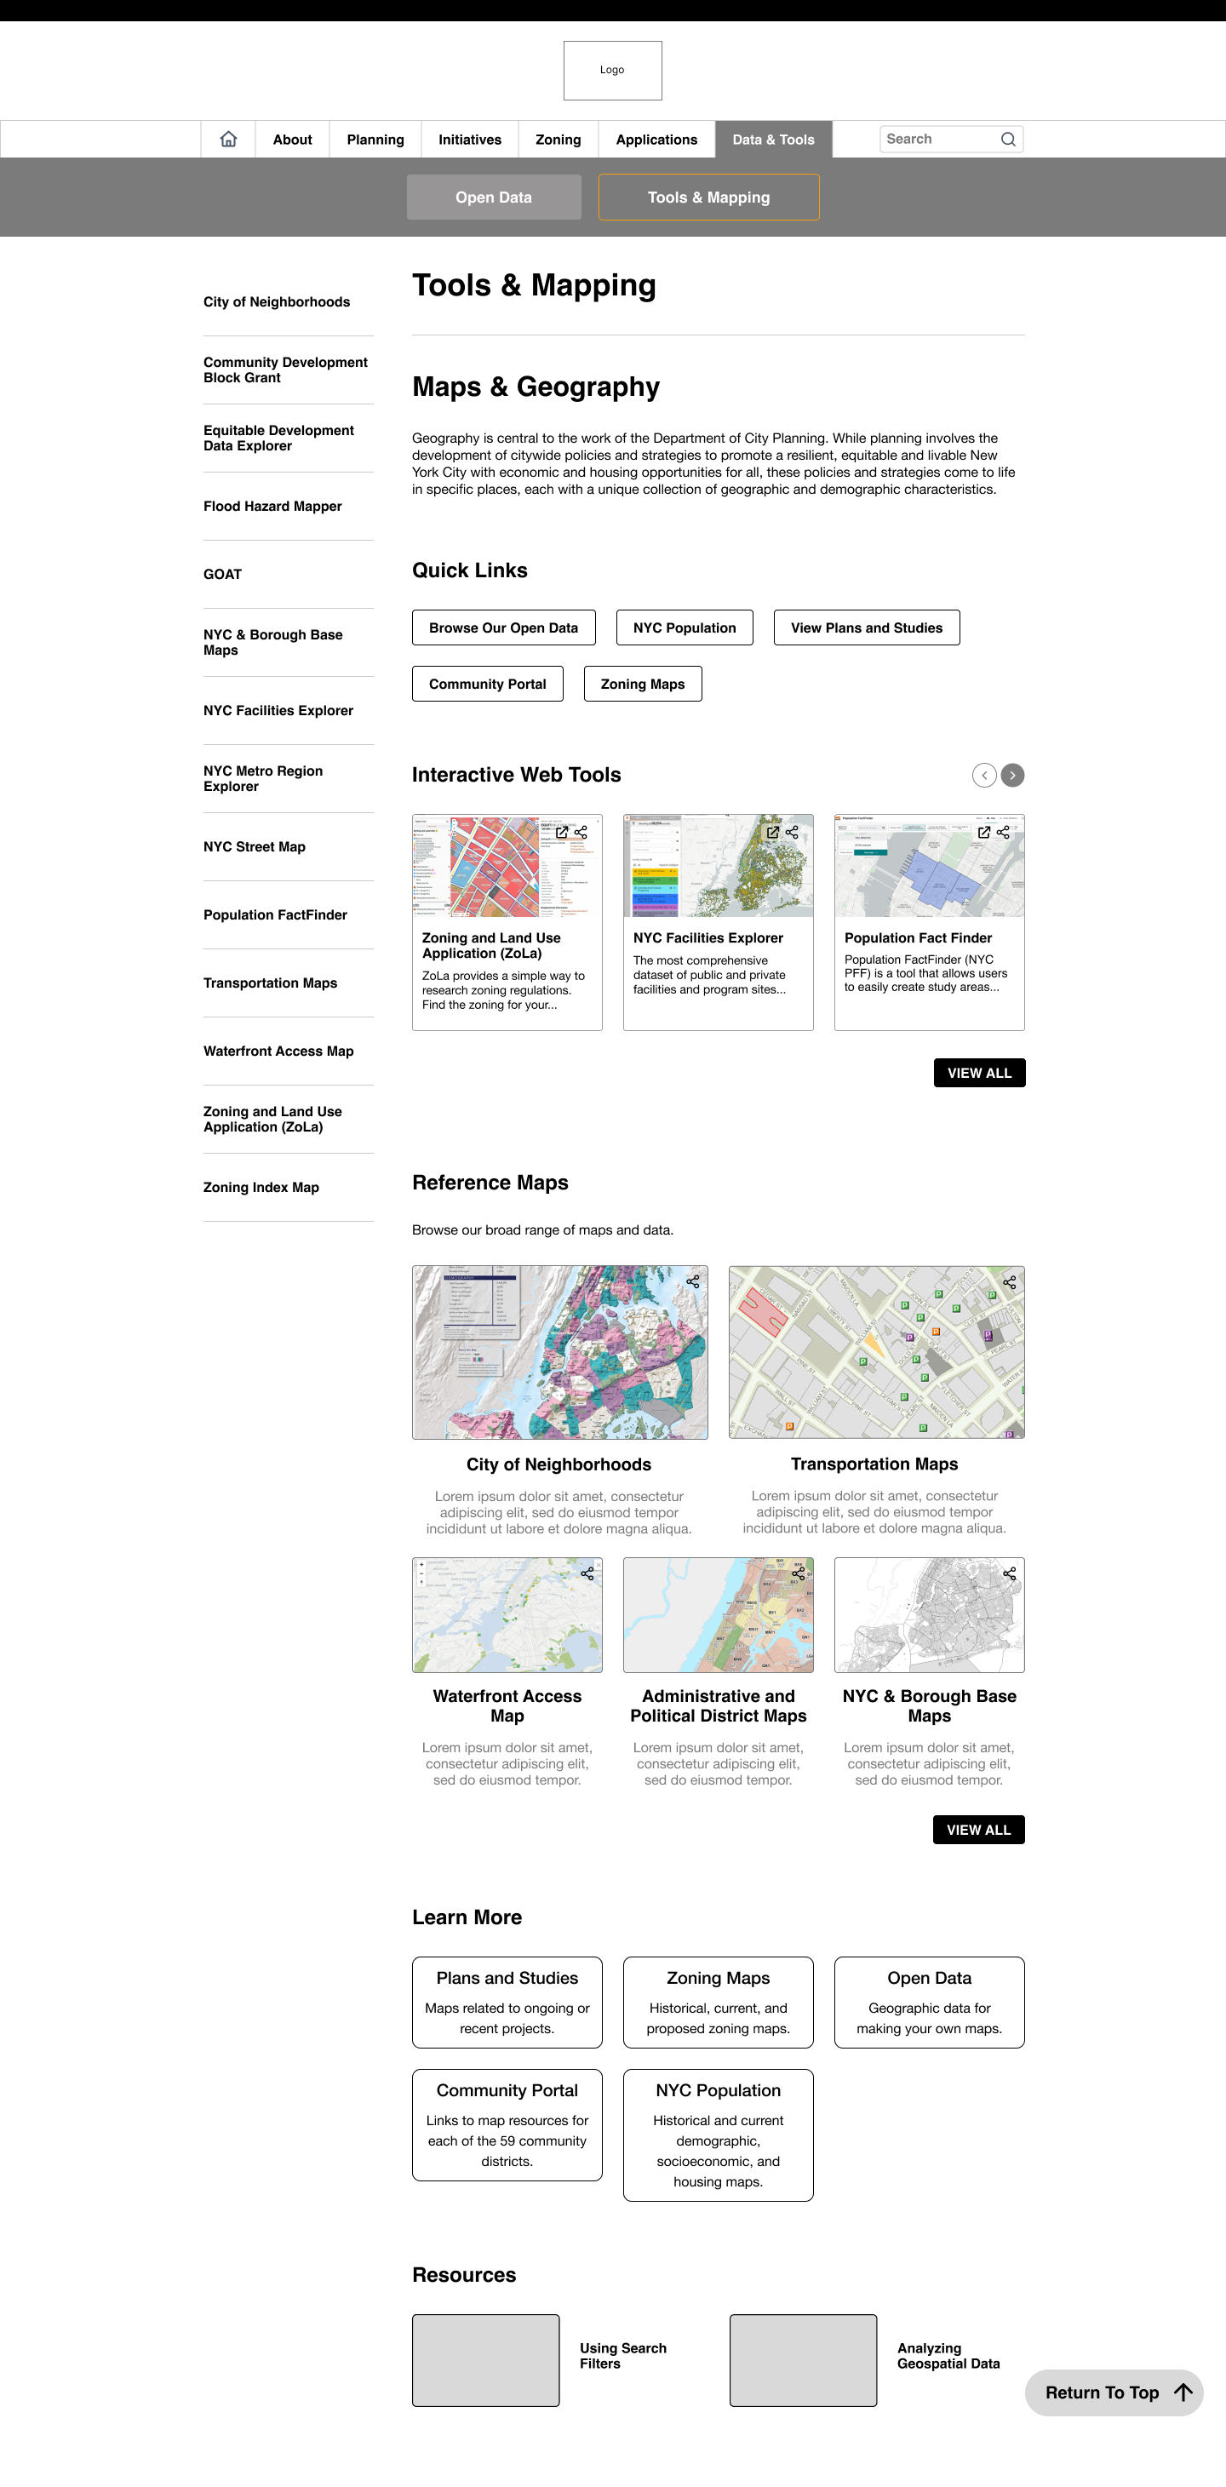Open the About menu

(293, 139)
